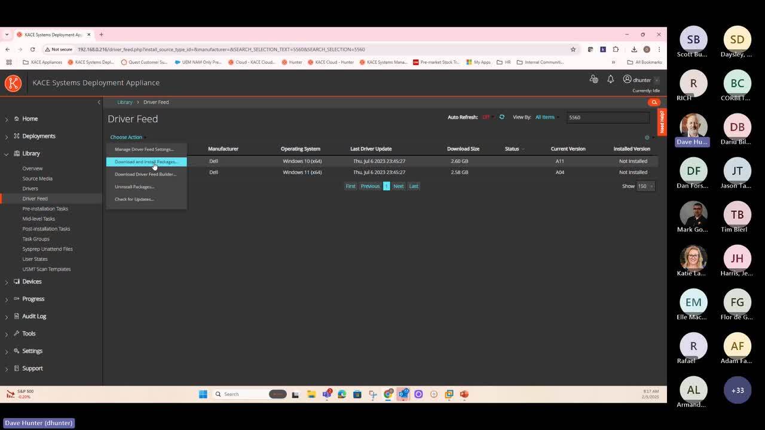Toggle the Auto Refresh Off setting
Screen dimensions: 765x430
[x=486, y=117]
